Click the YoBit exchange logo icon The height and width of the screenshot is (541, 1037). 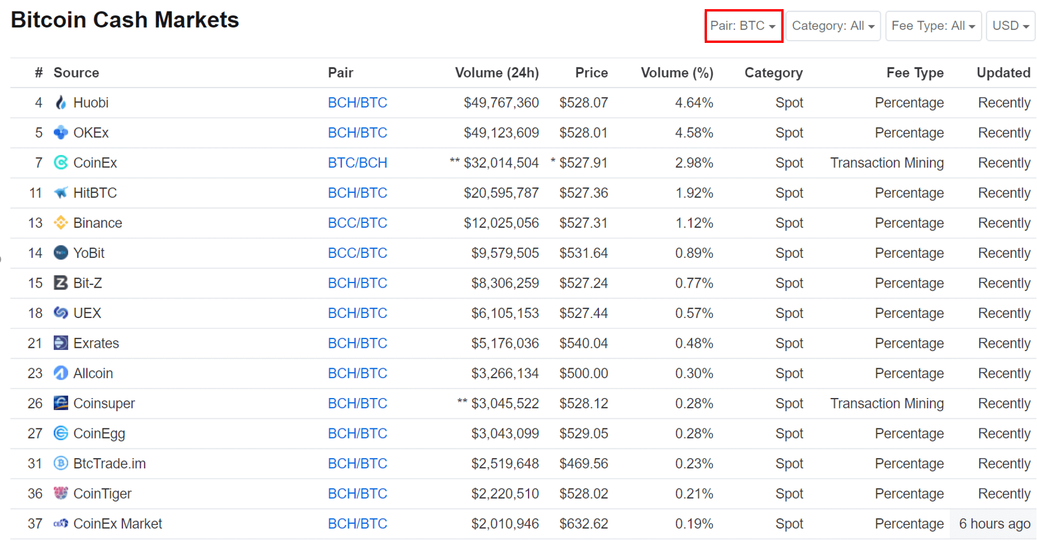[x=61, y=253]
